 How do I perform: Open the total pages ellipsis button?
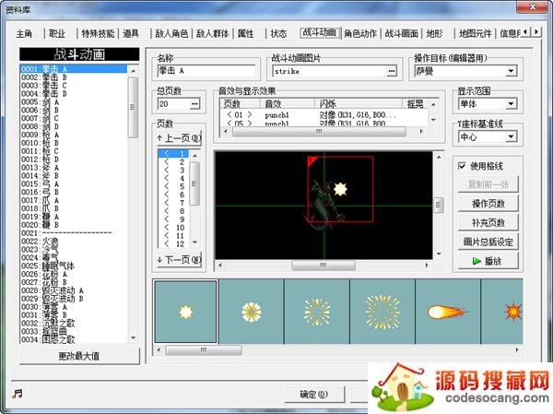click(195, 104)
